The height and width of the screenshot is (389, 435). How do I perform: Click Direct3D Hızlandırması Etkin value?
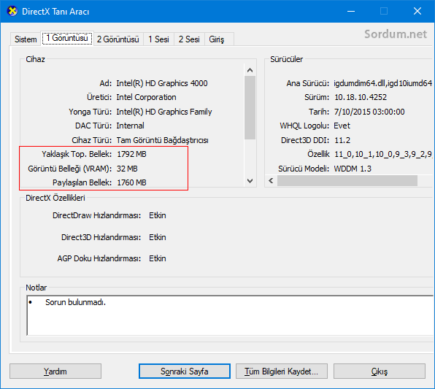[x=158, y=237]
